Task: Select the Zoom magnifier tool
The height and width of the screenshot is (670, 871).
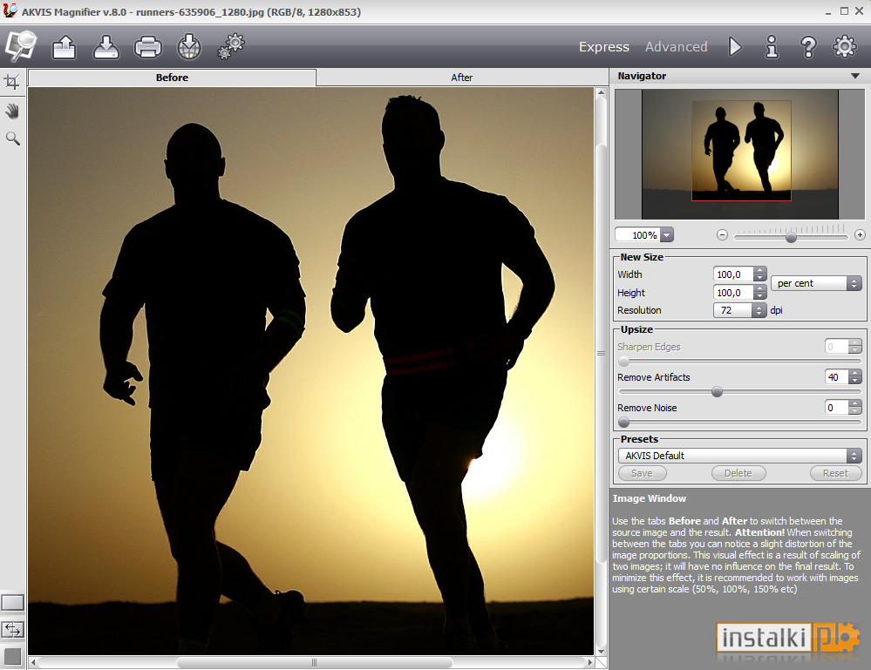Action: tap(12, 139)
